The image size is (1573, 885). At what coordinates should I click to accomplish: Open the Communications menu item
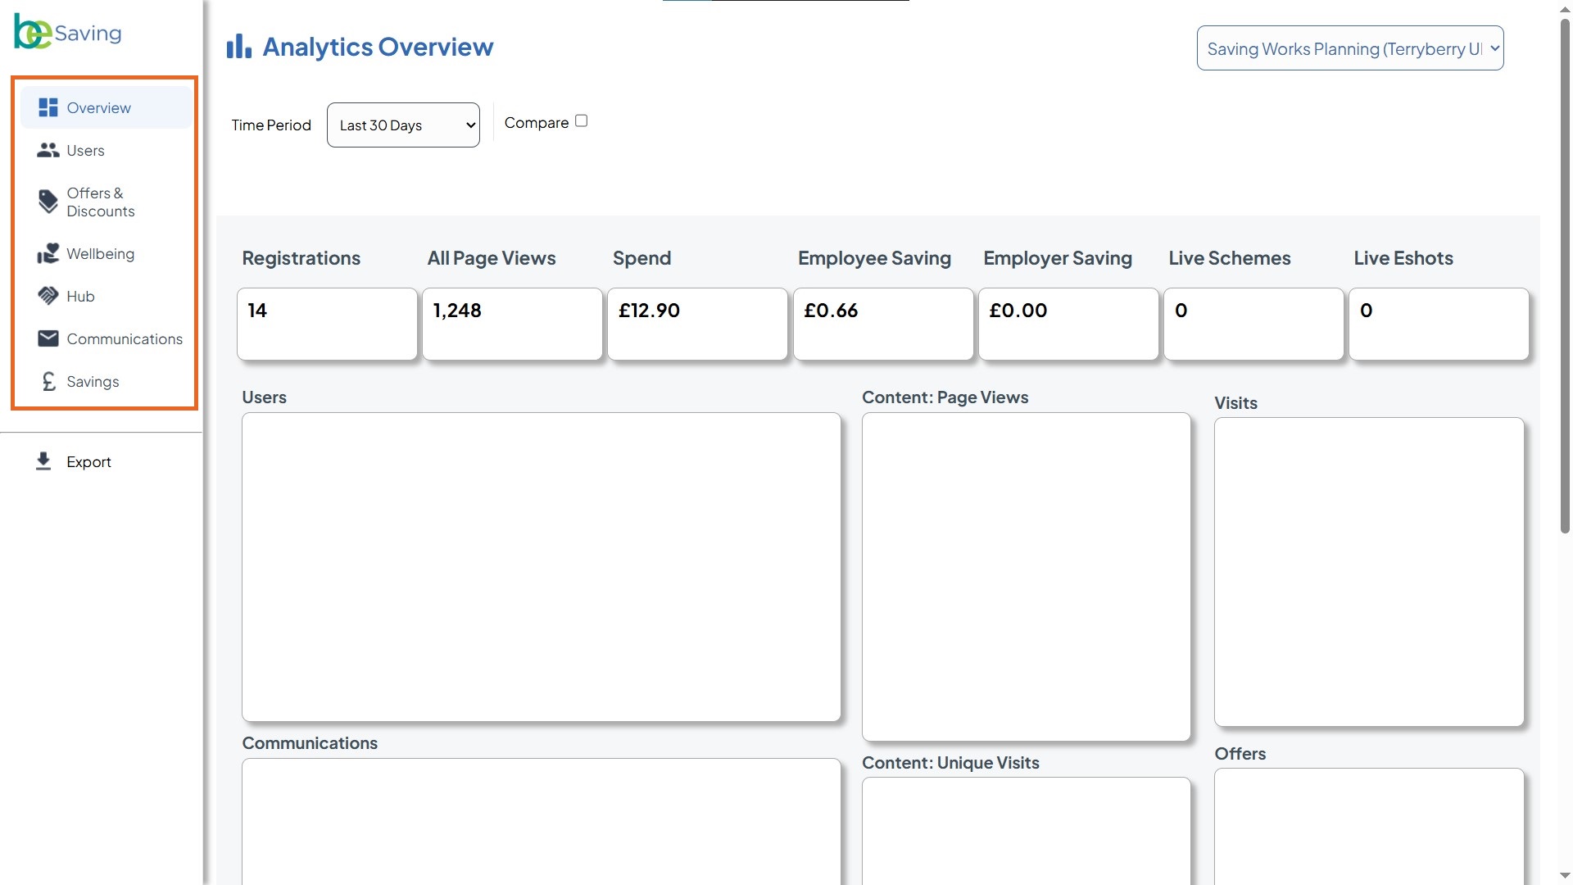[107, 338]
